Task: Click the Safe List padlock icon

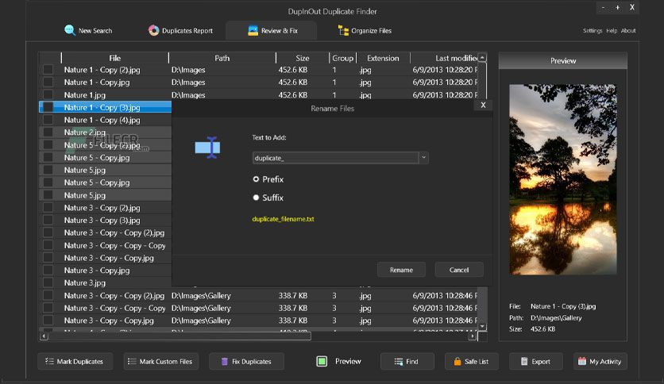Action: (457, 361)
